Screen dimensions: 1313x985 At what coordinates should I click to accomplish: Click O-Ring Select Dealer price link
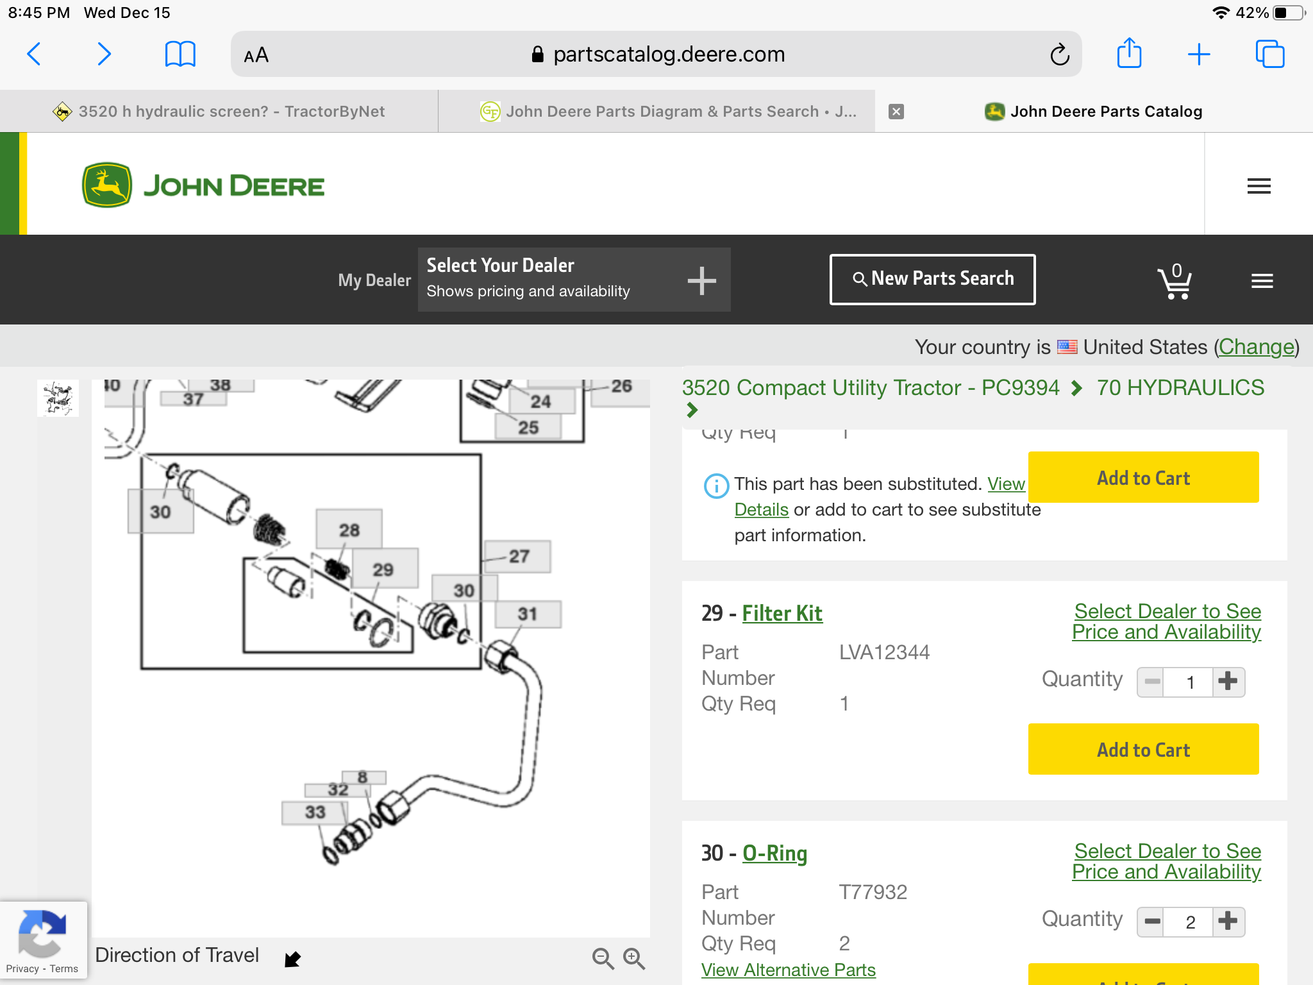1166,861
